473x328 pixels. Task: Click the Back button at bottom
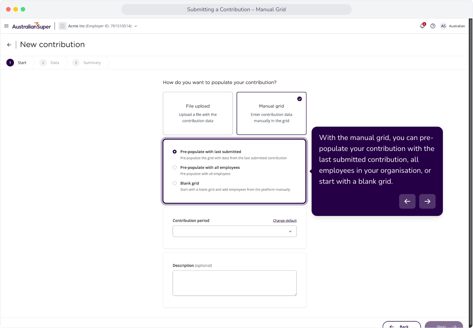[402, 325]
